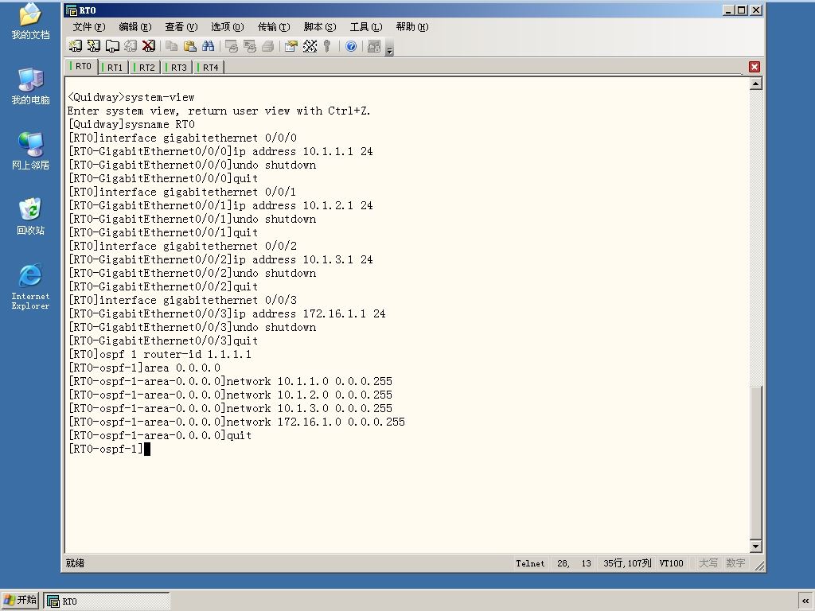Click the window resize grip in status bar
Screen dimensions: 815x611
coord(758,566)
